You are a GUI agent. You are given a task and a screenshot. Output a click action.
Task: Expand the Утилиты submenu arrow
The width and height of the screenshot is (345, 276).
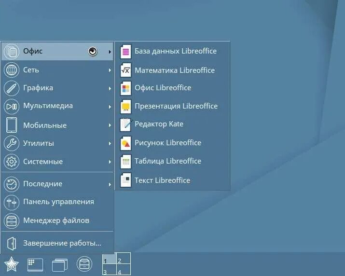point(110,143)
